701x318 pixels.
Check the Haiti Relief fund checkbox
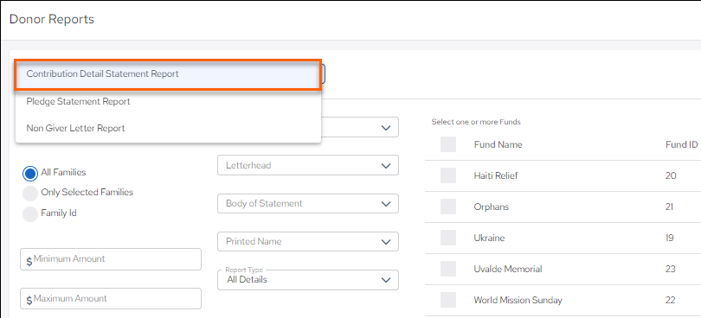[x=448, y=175]
